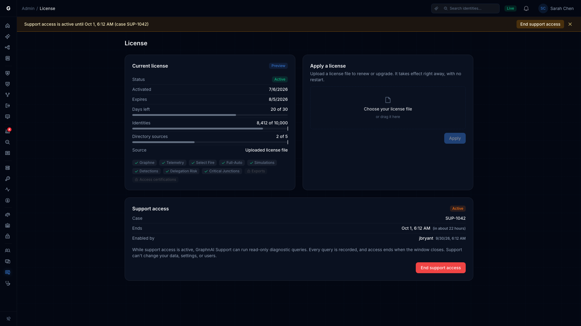581x326 pixels.
Task: Click the G logo at top left
Action: click(8, 8)
